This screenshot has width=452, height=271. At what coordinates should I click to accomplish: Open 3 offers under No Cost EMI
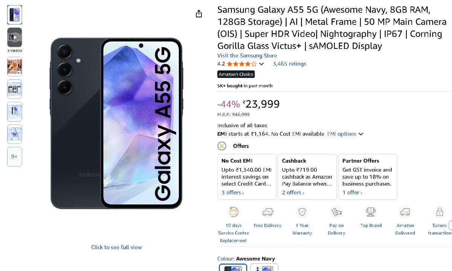pyautogui.click(x=232, y=193)
